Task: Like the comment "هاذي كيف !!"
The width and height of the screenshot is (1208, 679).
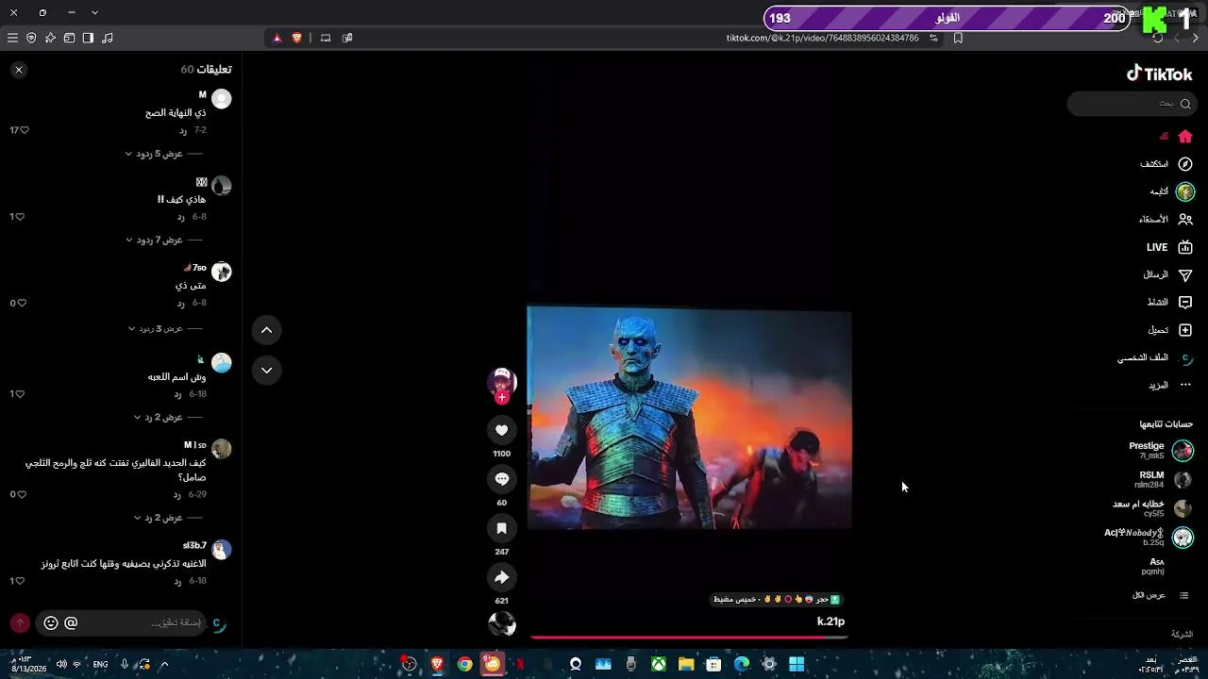Action: click(x=21, y=217)
